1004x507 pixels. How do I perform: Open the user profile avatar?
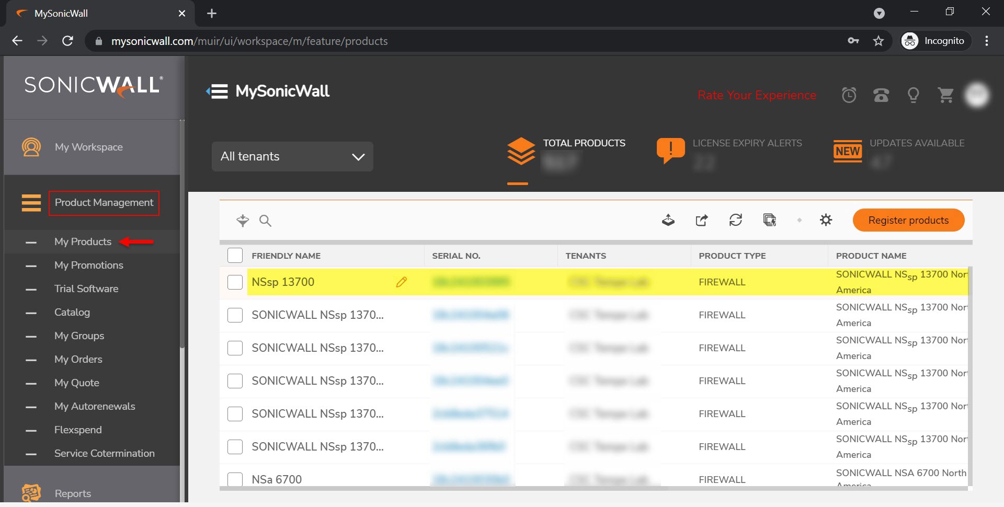[x=977, y=95]
